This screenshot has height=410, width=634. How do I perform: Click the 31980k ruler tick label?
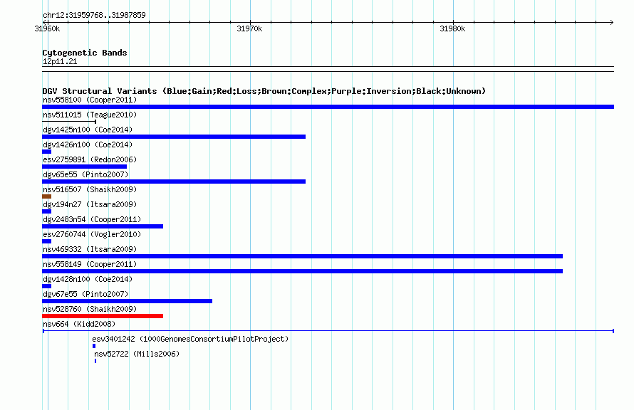pos(452,28)
